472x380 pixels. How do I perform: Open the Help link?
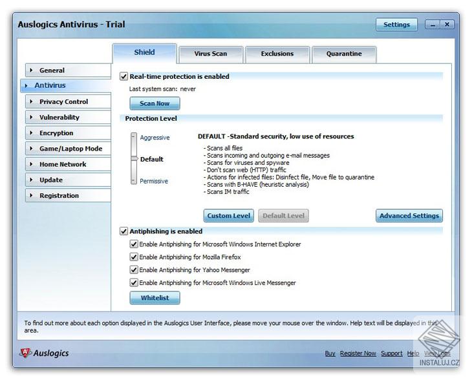(413, 354)
